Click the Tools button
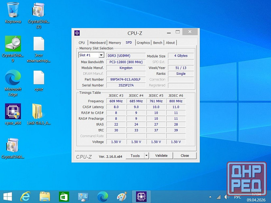The image size is (271, 203). 135,156
